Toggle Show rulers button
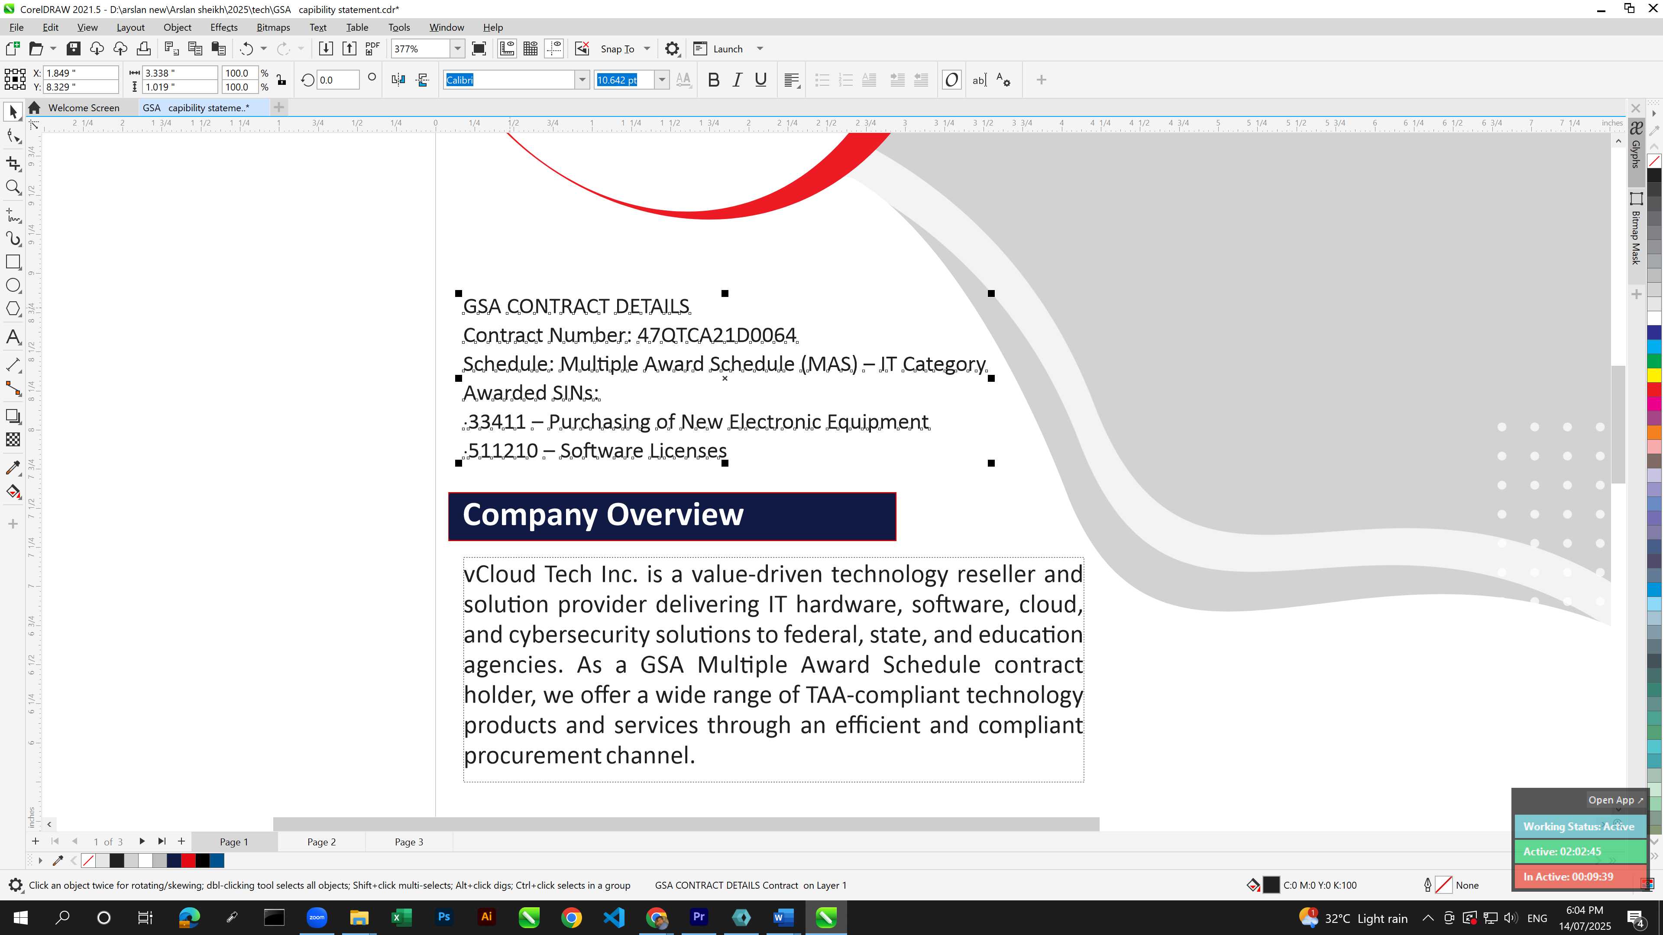 pos(507,48)
